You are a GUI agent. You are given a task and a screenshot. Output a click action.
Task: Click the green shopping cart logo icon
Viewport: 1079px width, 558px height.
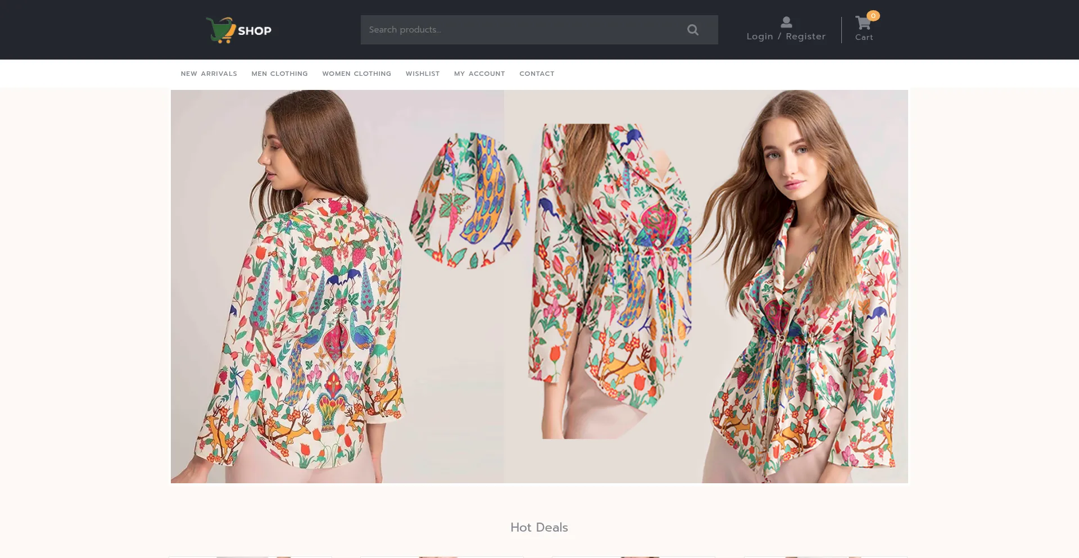click(x=220, y=30)
